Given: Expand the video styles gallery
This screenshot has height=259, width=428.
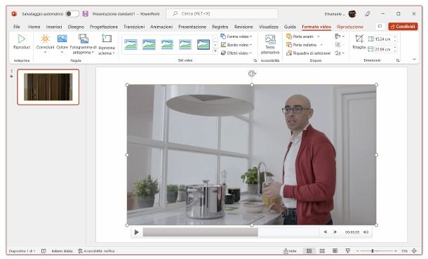Looking at the screenshot, I should pos(215,51).
